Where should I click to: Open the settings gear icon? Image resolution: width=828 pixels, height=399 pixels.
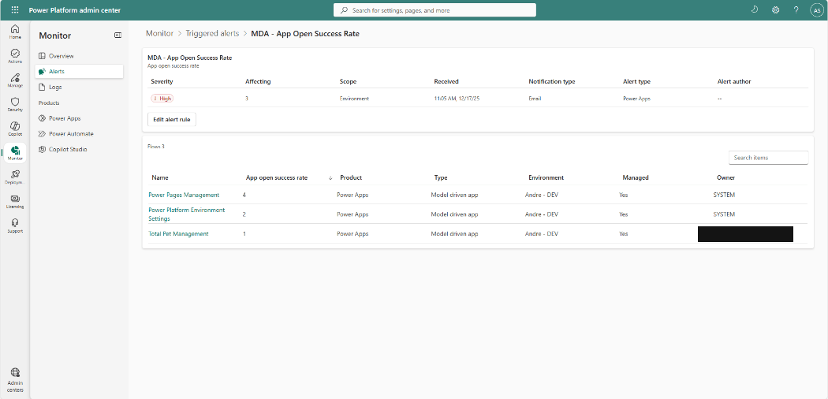coord(775,10)
